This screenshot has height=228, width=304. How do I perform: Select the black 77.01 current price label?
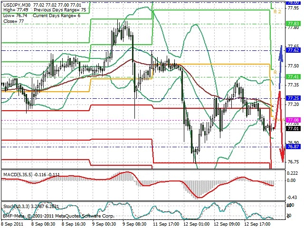tap(293, 129)
